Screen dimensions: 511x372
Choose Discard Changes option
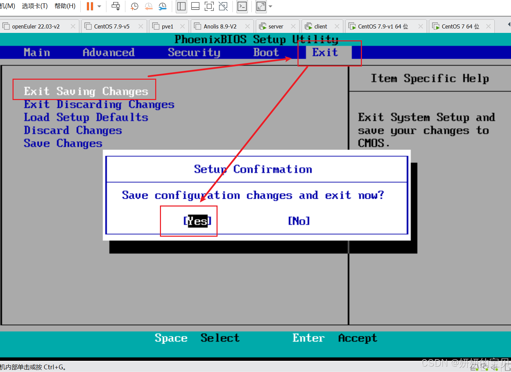tap(73, 130)
